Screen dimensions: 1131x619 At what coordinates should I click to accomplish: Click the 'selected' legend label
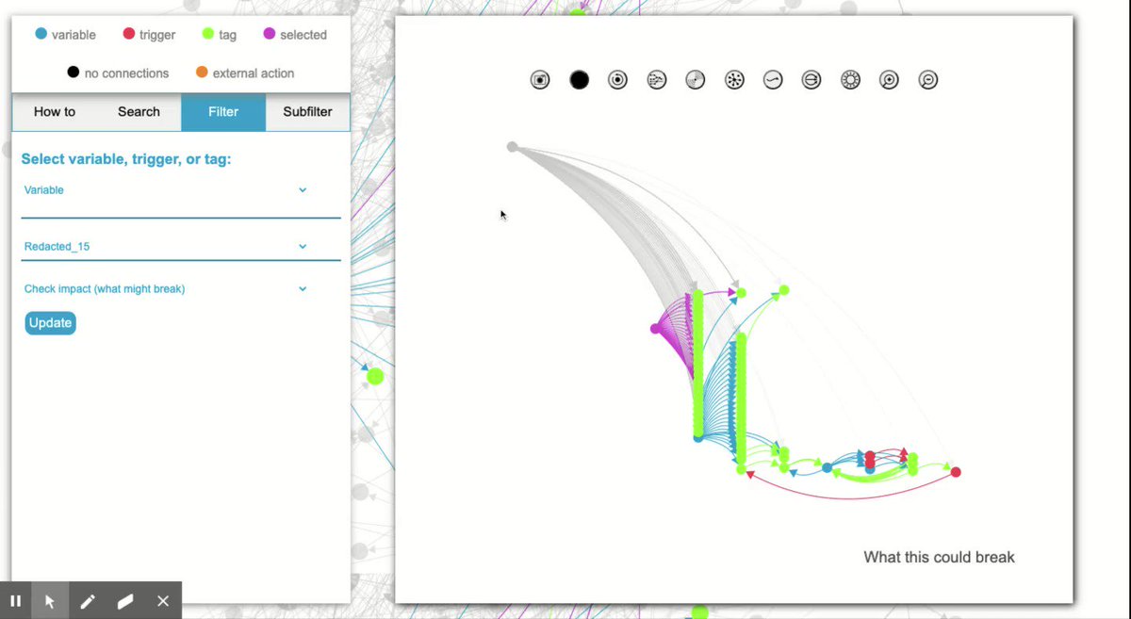point(303,35)
